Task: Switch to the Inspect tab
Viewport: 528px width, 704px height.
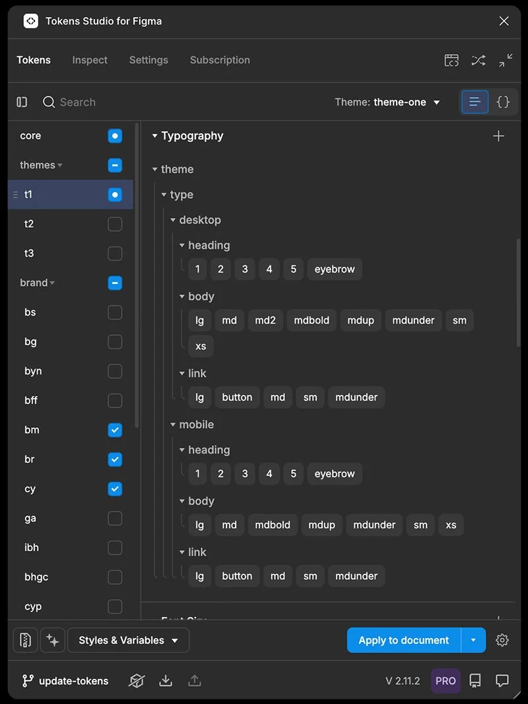Action: click(90, 60)
